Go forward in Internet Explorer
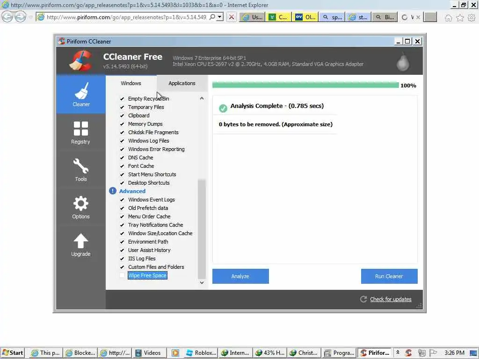 (20, 17)
